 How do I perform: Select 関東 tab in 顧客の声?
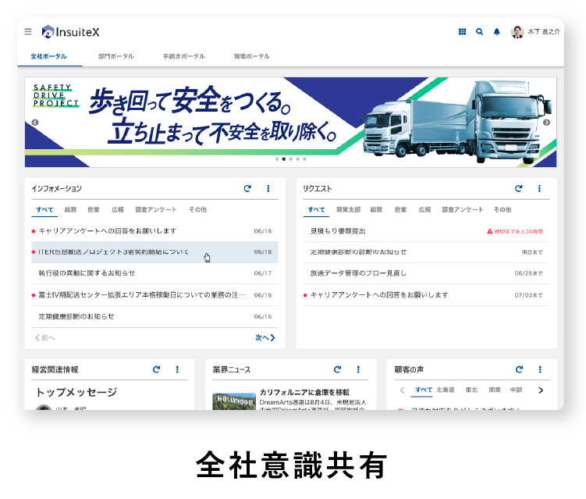pos(495,390)
